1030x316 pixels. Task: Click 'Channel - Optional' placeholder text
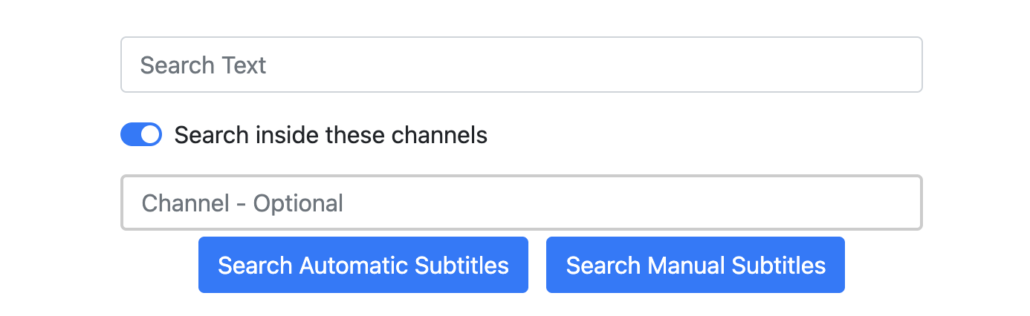pyautogui.click(x=242, y=203)
